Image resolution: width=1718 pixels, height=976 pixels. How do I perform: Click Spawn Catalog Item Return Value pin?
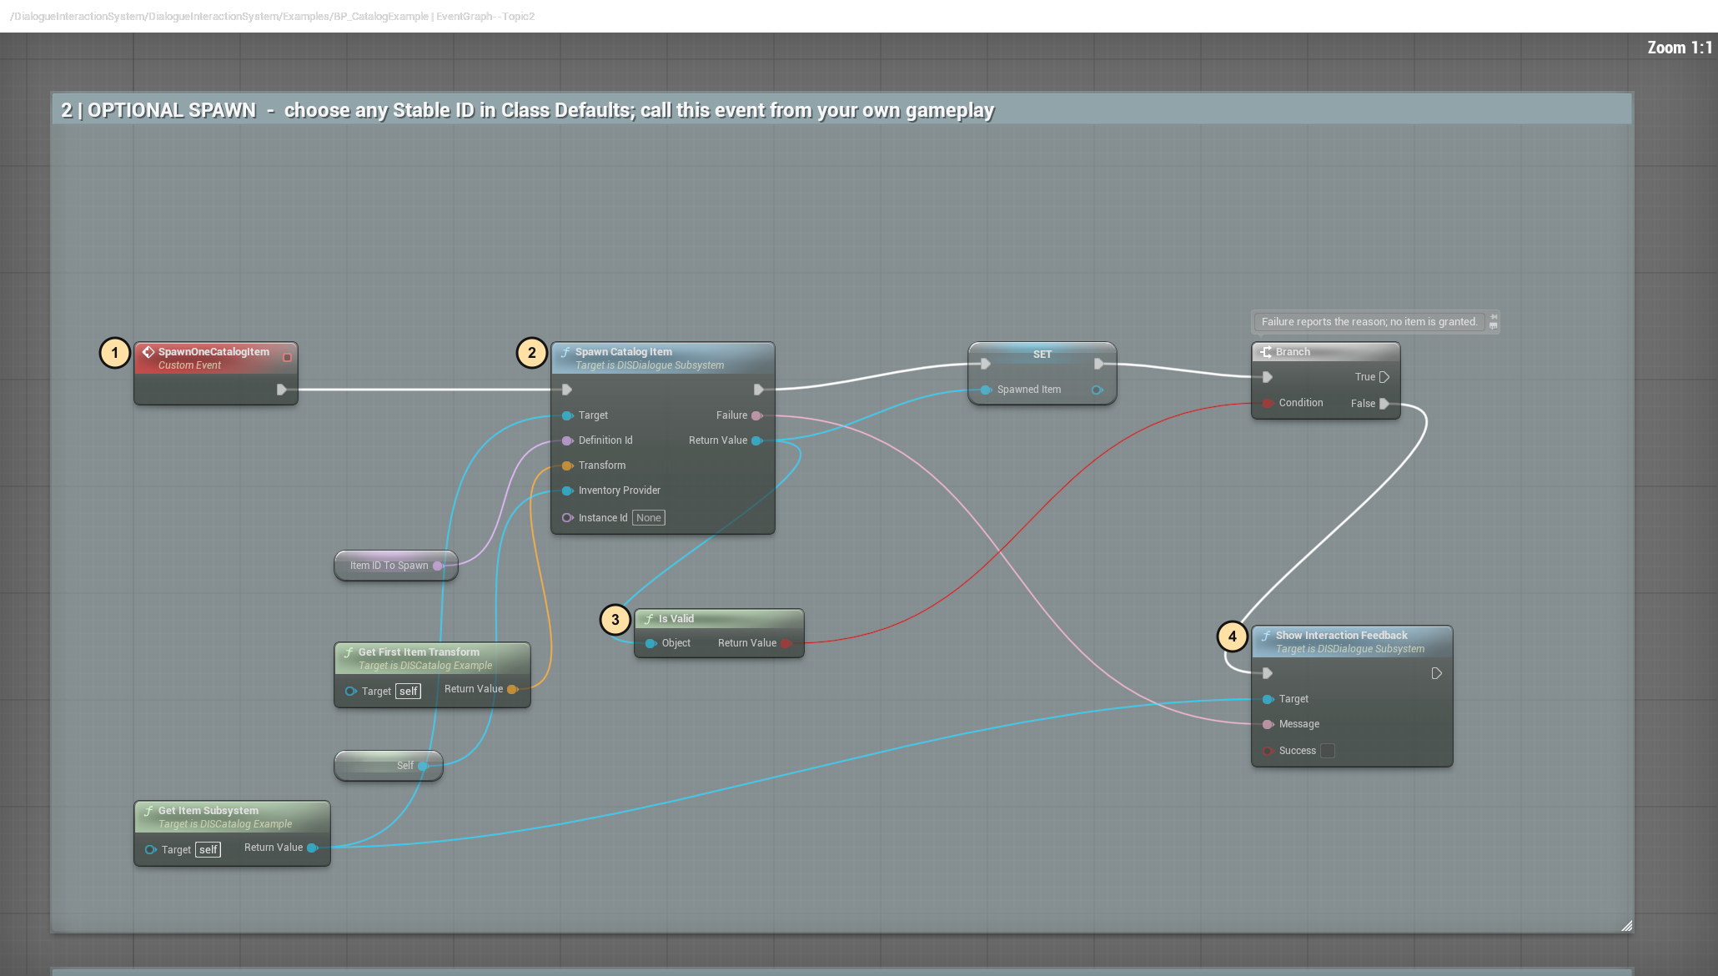click(x=756, y=440)
